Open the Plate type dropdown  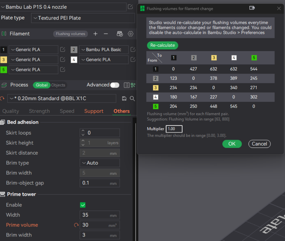point(83,18)
